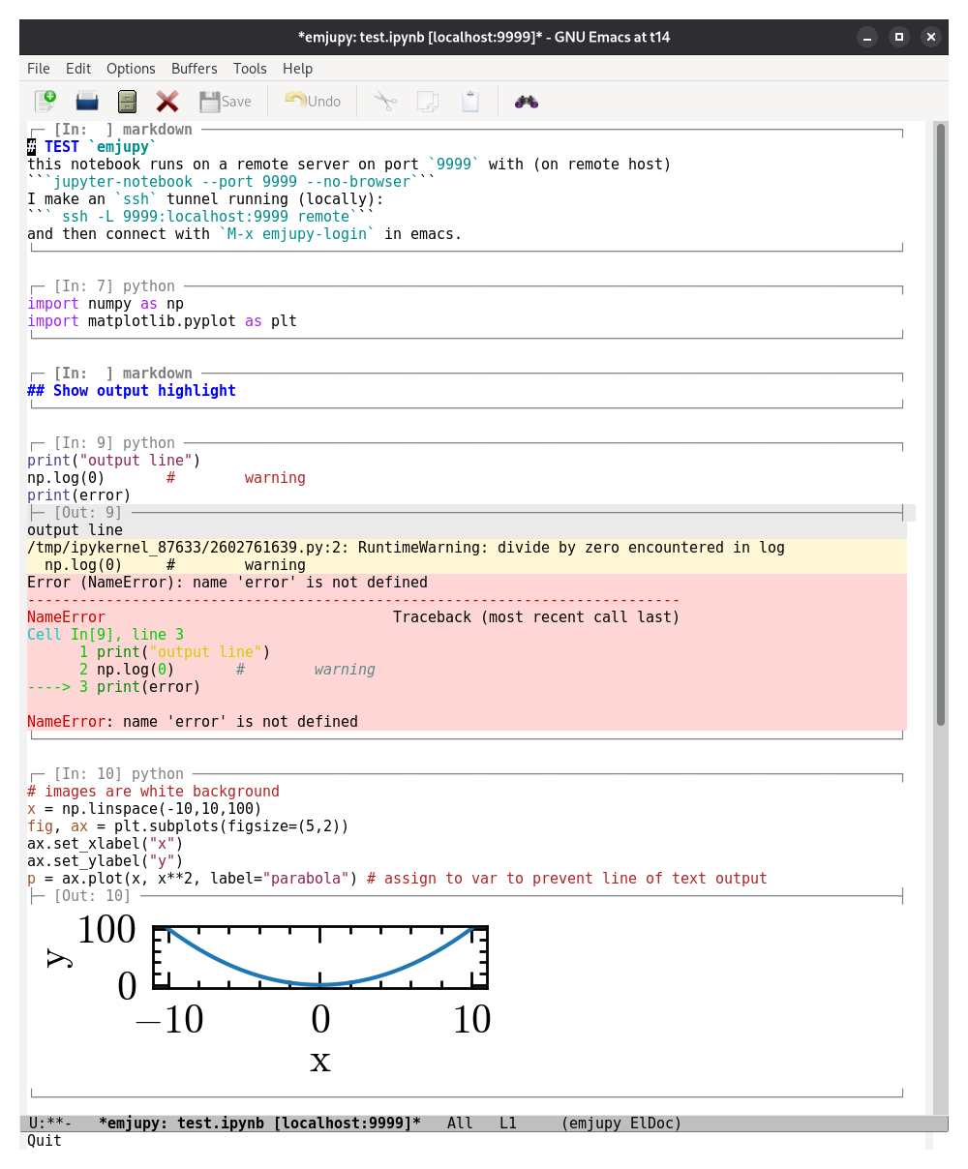Click the '[In: 7] python' cell header

pos(114,286)
